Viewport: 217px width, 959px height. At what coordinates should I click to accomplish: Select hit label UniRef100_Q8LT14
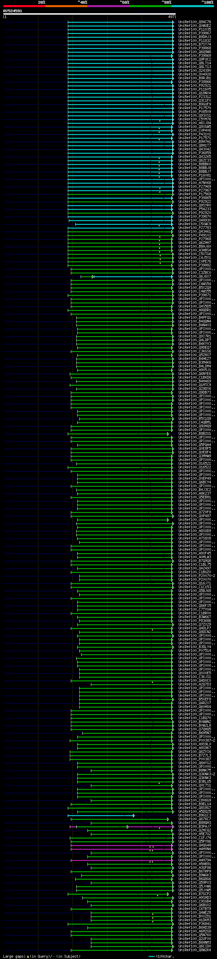pos(195,63)
